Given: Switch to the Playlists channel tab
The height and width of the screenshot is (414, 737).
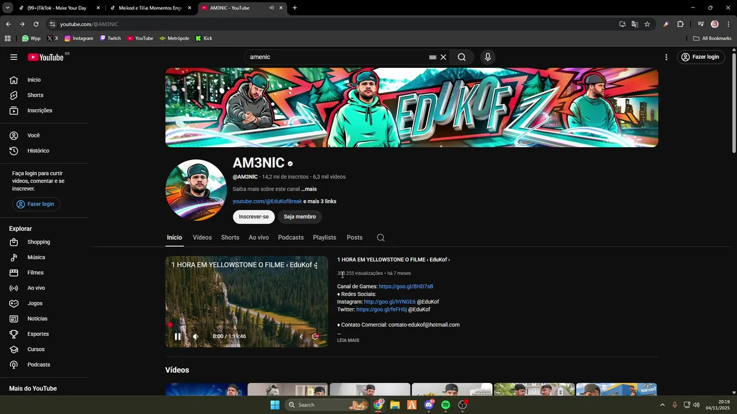Looking at the screenshot, I should (x=324, y=237).
